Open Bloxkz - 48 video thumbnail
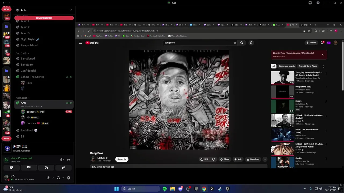Viewport: 344px width, 193px height. [282, 135]
